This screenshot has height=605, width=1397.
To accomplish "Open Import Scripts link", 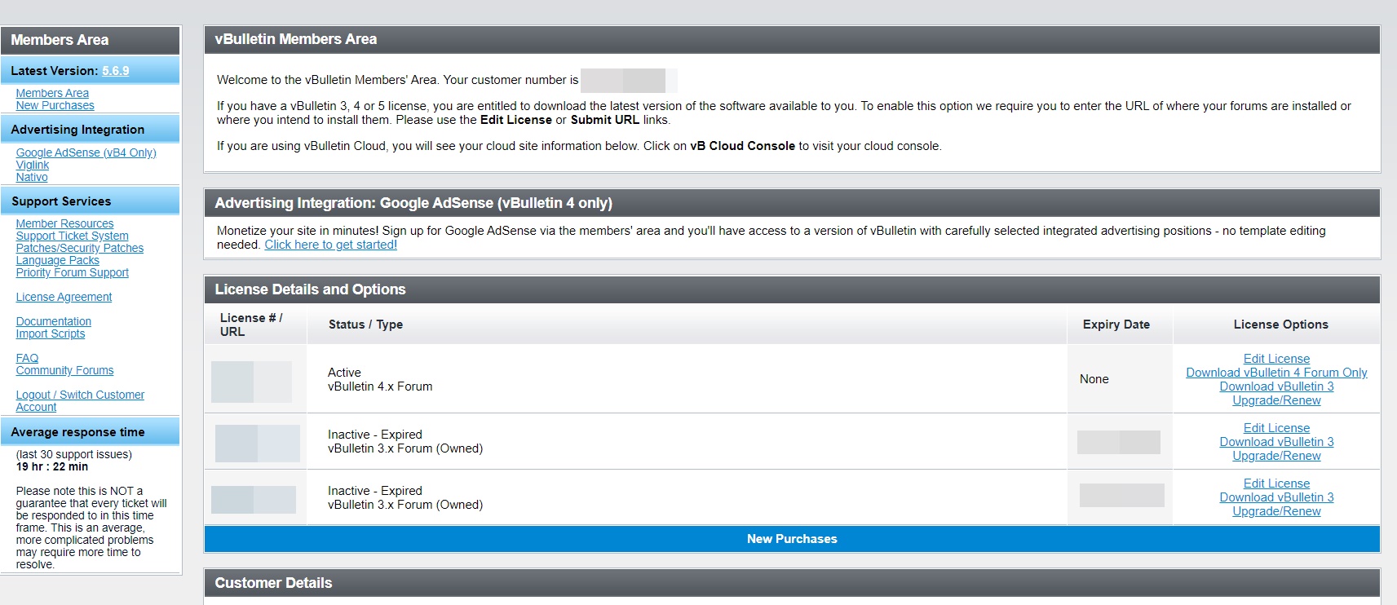I will coord(50,333).
